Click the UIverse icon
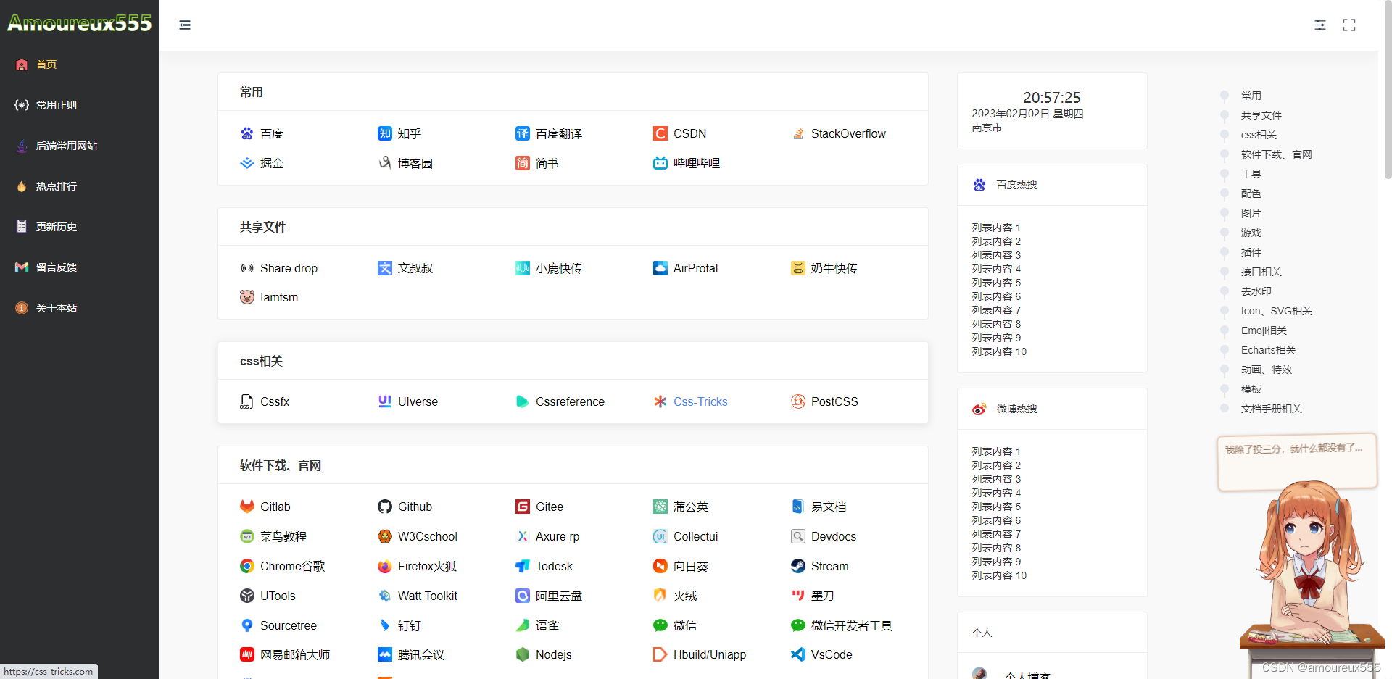Image resolution: width=1392 pixels, height=679 pixels. point(385,401)
